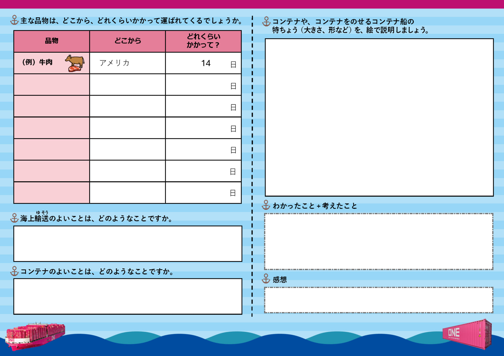The width and height of the screenshot is (504, 356).
Task: Click anchor icon beside コンテナや heading
Action: coord(266,22)
